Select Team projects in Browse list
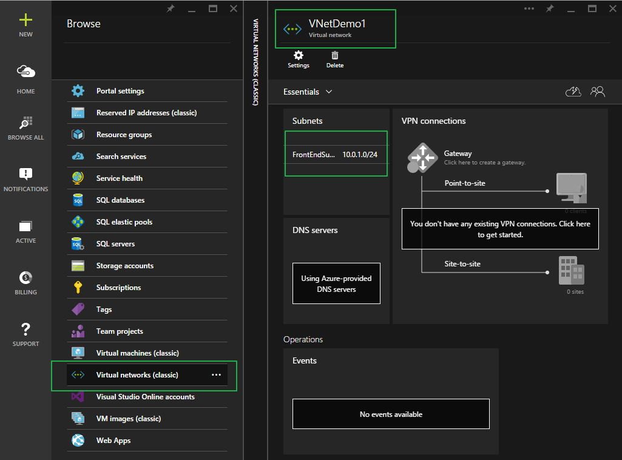Viewport: 622px width, 460px height. point(147,331)
